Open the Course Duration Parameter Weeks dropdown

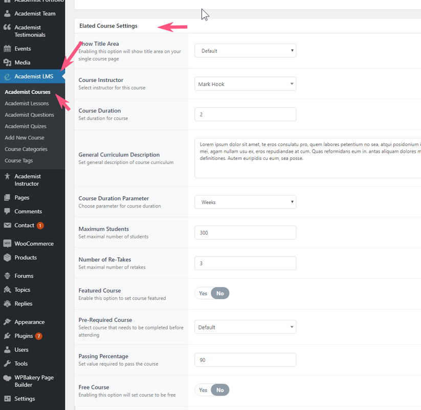coord(246,202)
